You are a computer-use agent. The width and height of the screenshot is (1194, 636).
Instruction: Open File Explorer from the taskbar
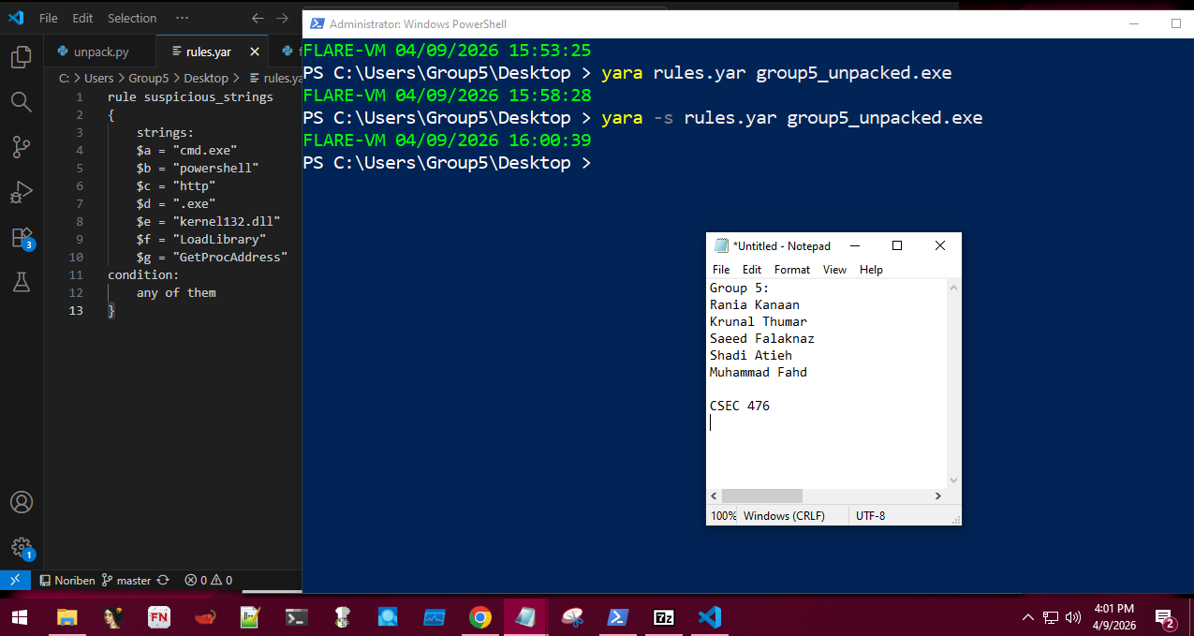[67, 616]
